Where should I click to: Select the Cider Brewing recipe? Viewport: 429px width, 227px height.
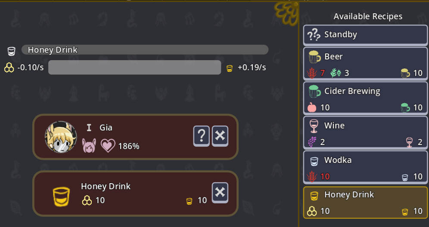coord(365,98)
